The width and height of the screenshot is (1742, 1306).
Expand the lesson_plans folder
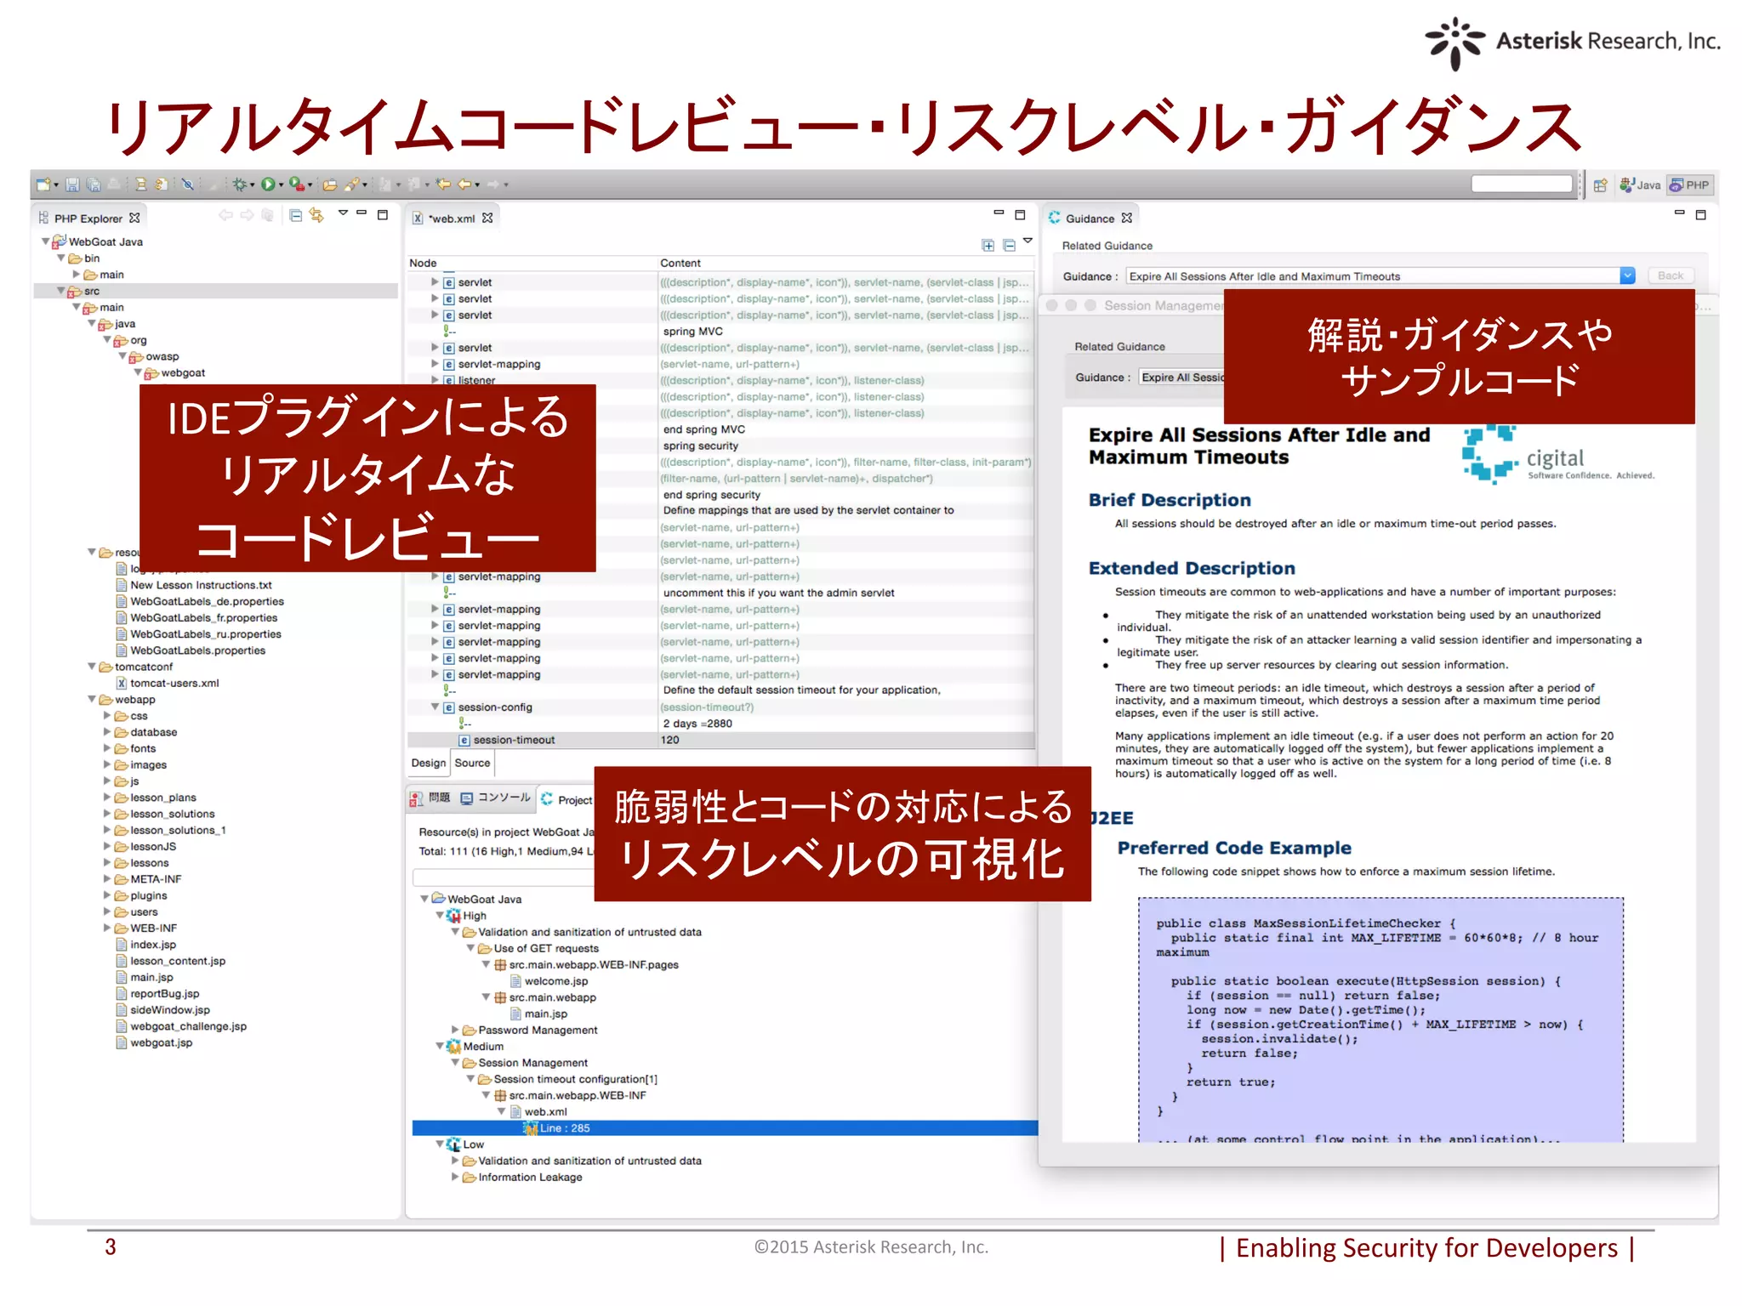[x=107, y=797]
